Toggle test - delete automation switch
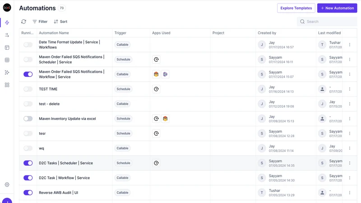The height and width of the screenshot is (203, 361). click(28, 104)
